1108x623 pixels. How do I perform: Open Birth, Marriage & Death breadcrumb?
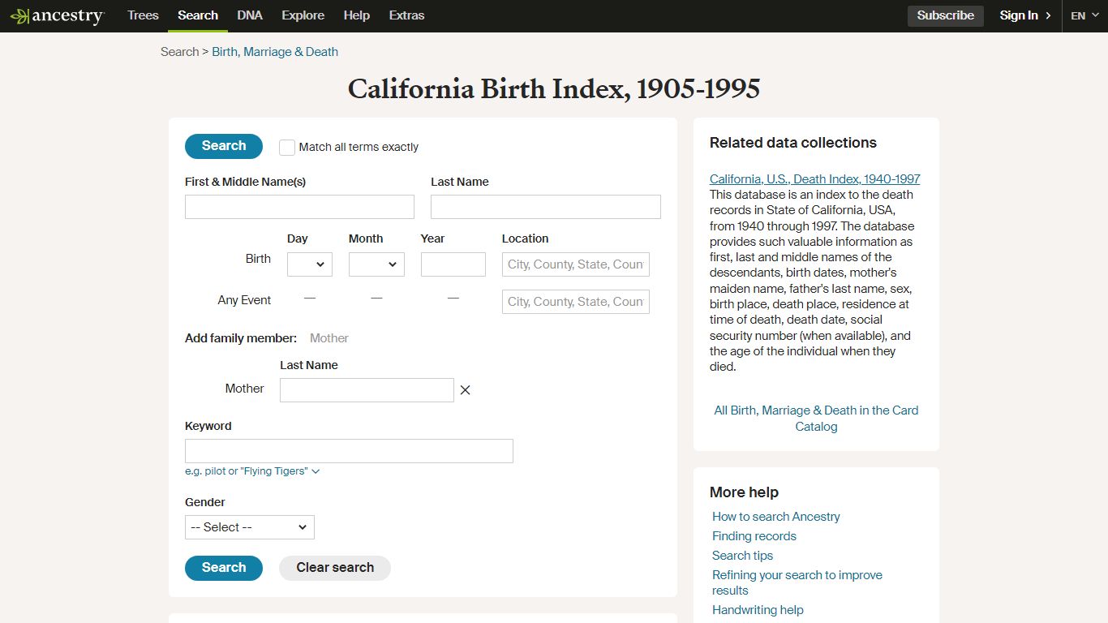[275, 52]
